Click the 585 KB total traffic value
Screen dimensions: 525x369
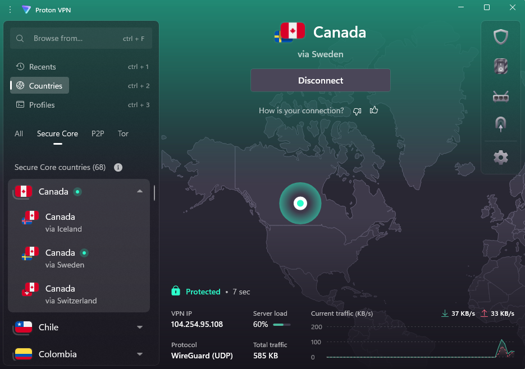pyautogui.click(x=266, y=356)
